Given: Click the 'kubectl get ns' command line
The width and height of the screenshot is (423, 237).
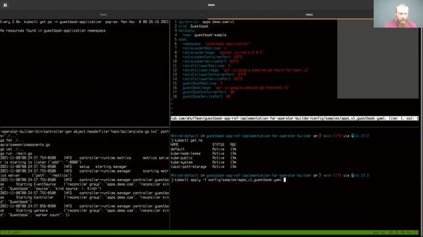Looking at the screenshot, I should (186, 140).
